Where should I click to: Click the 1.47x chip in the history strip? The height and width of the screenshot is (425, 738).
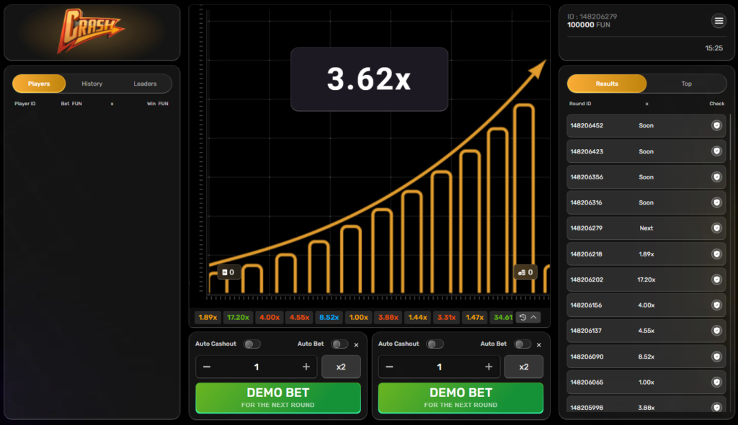click(475, 317)
